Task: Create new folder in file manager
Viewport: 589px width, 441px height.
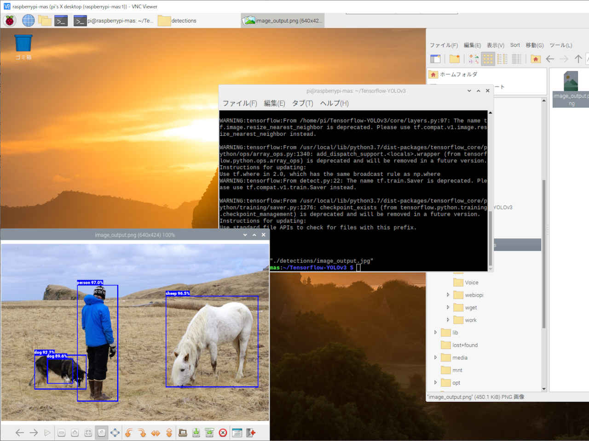Action: pyautogui.click(x=455, y=59)
